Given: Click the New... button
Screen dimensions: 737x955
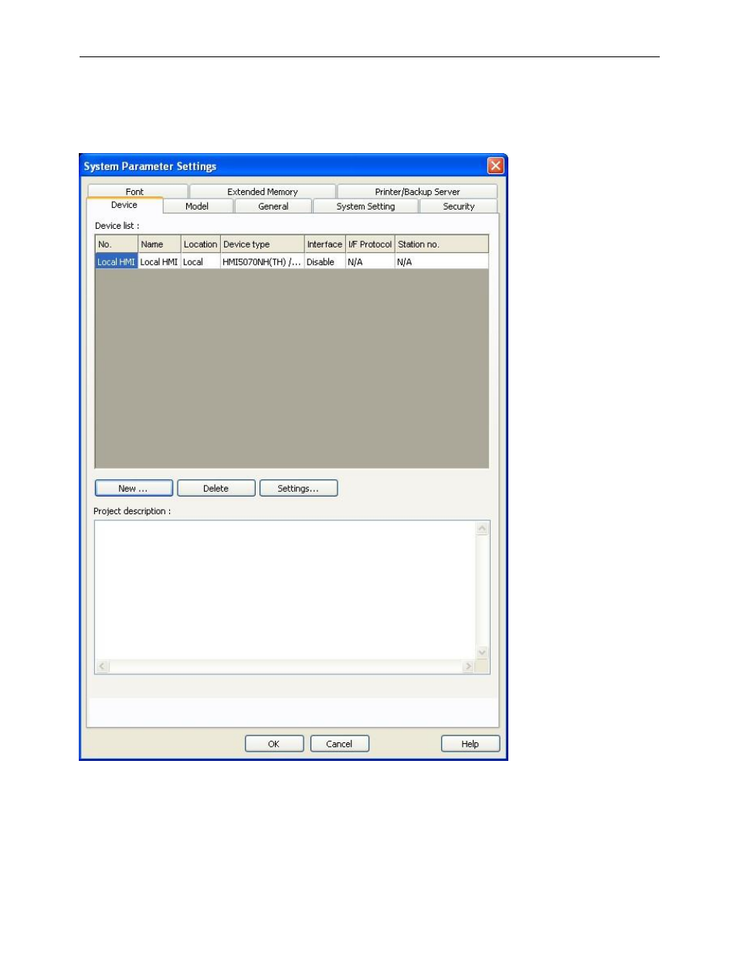Looking at the screenshot, I should pyautogui.click(x=134, y=488).
